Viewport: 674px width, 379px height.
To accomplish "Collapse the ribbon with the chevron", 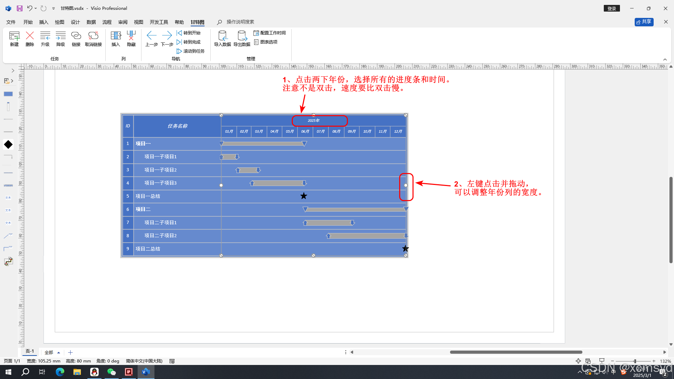I will 665,59.
